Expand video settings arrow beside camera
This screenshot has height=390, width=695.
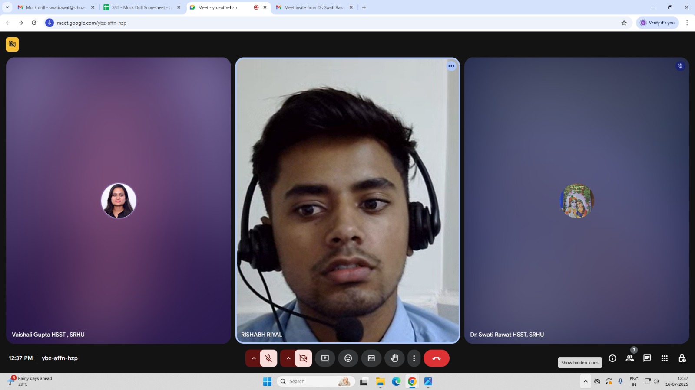pyautogui.click(x=288, y=358)
